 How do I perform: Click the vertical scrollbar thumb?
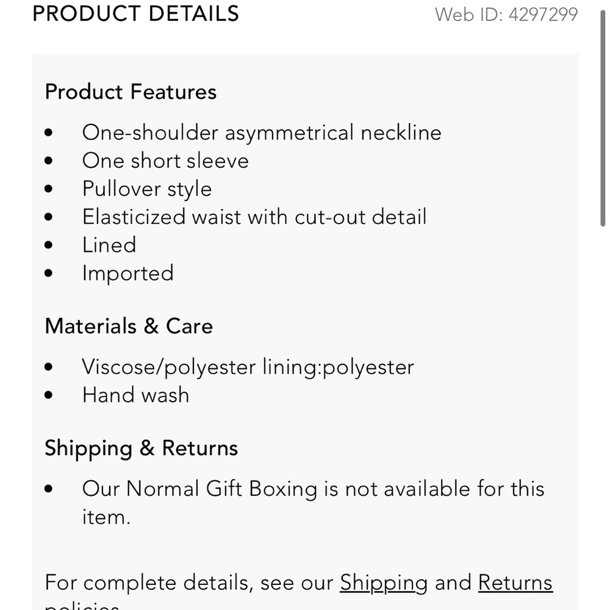coord(603,116)
